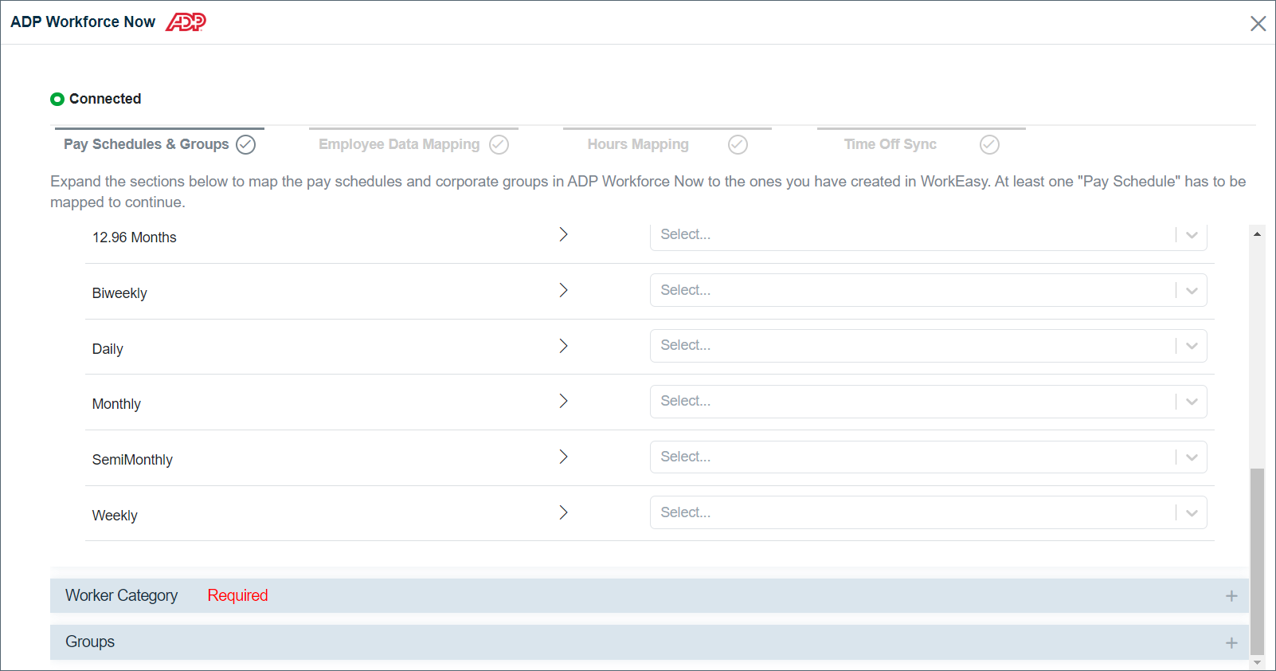Image resolution: width=1276 pixels, height=671 pixels.
Task: Click the scrollbar down arrow
Action: pos(1257,662)
